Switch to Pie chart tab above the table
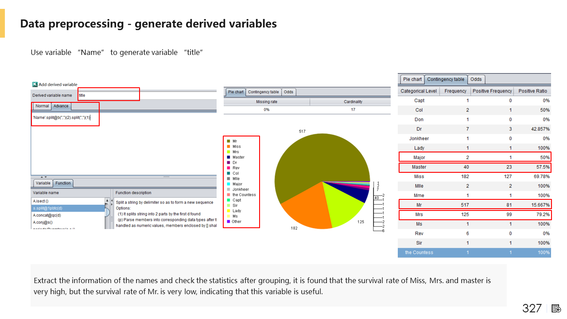 pos(412,79)
